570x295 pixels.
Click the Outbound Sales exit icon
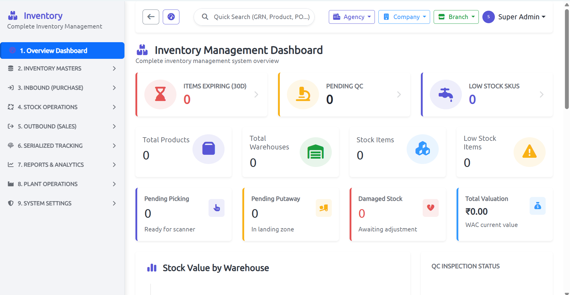11,126
